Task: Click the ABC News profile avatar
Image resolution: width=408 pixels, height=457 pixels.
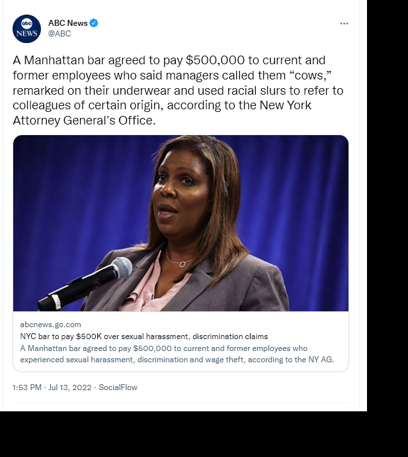Action: point(26,29)
